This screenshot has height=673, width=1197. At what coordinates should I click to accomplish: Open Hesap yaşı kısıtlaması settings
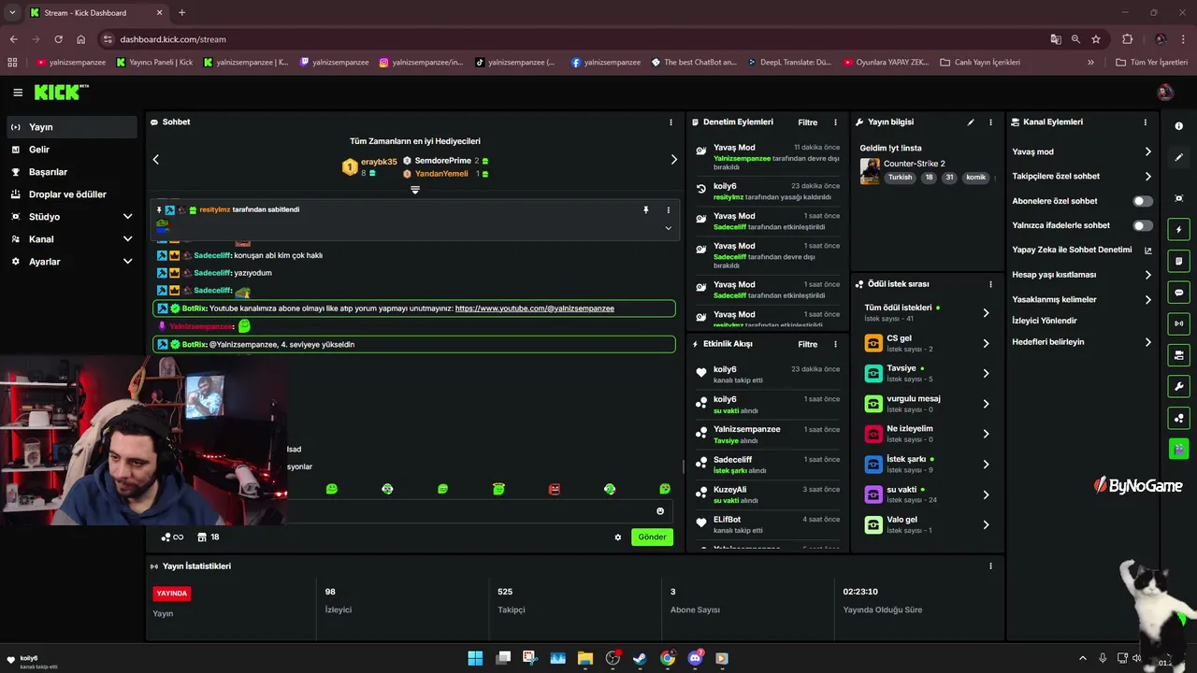(x=1081, y=275)
